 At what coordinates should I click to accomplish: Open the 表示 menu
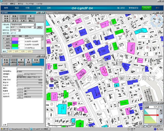point(20,4)
